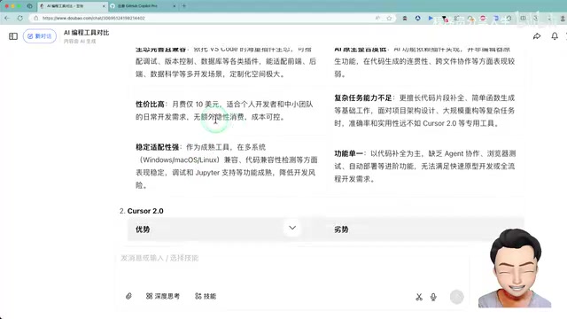
Task: Open notifications bell icon
Action: tap(555, 36)
